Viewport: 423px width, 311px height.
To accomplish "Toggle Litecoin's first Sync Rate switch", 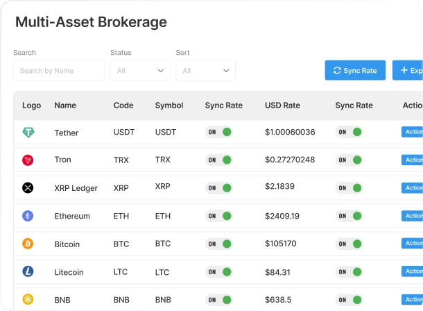I will click(x=219, y=272).
